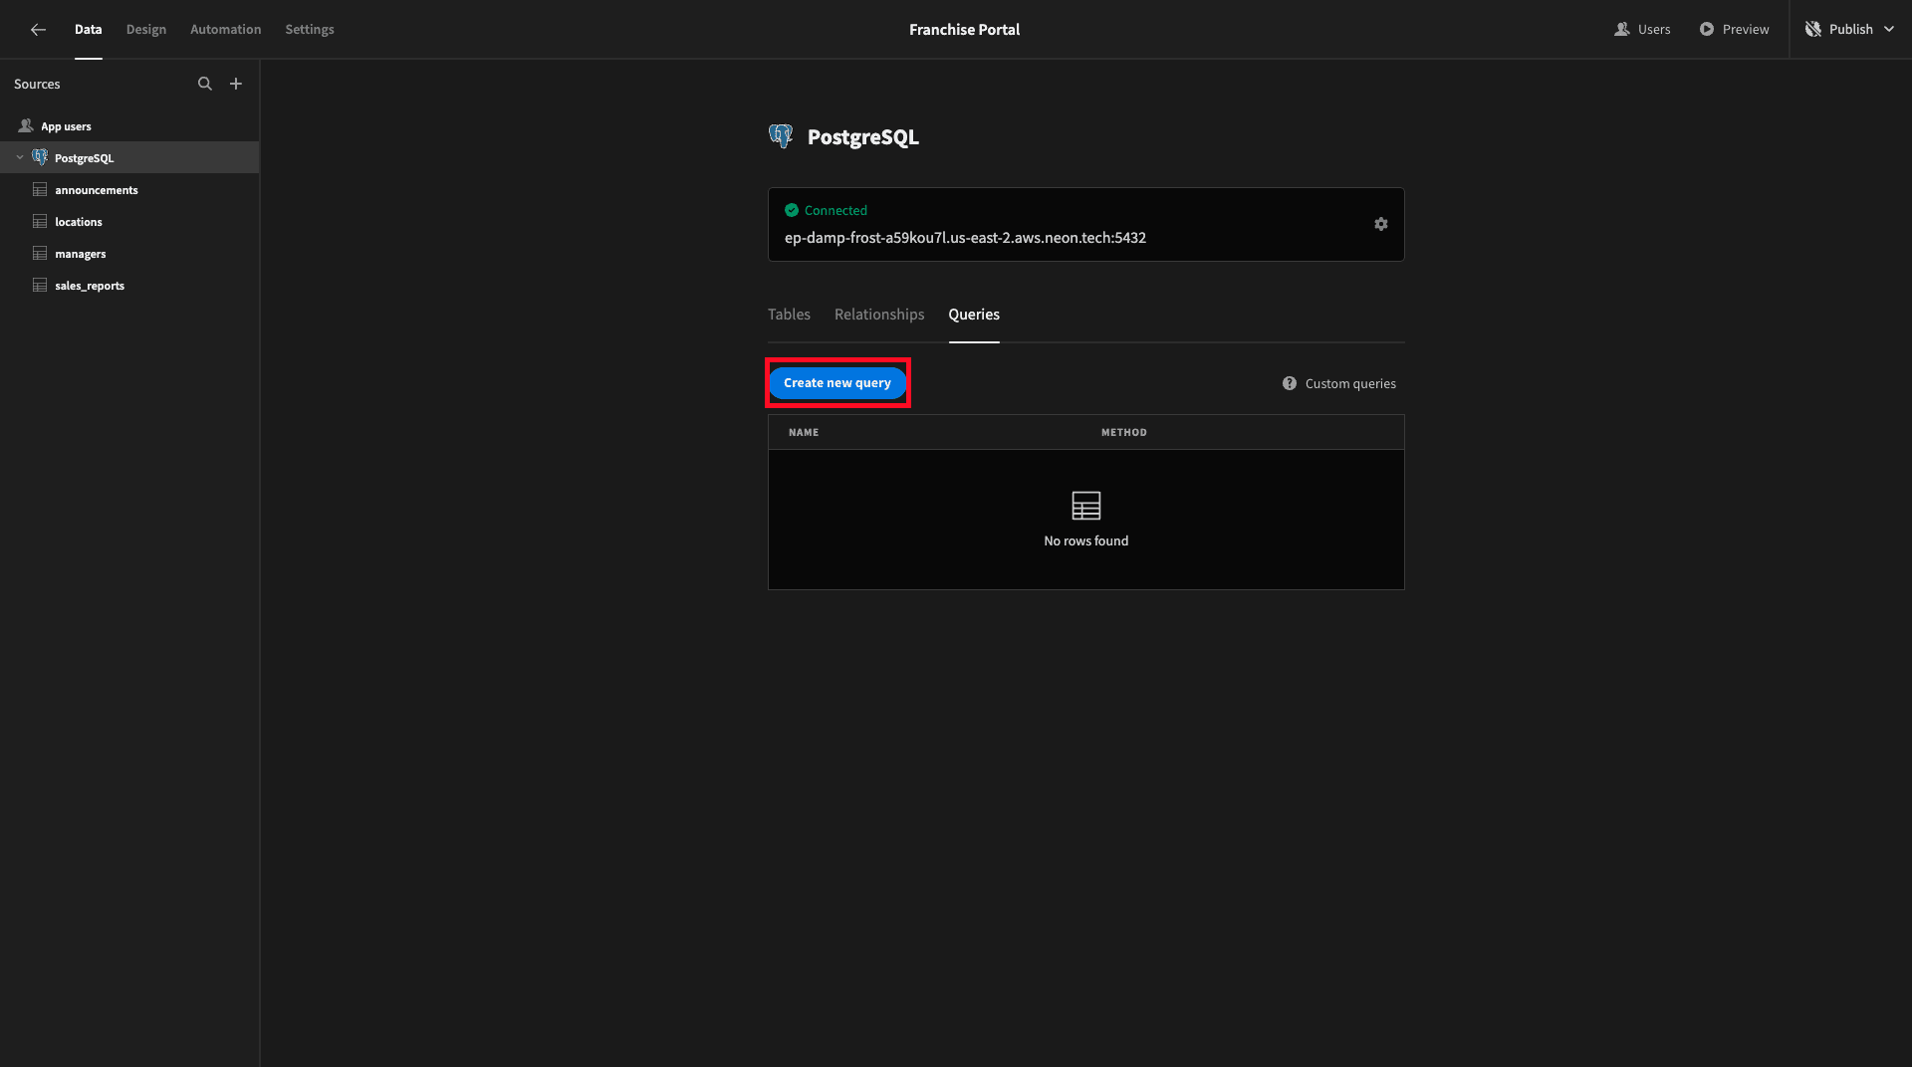Screen dimensions: 1912x1067
Task: Collapse the PostgreSQL source tree
Action: coord(20,157)
